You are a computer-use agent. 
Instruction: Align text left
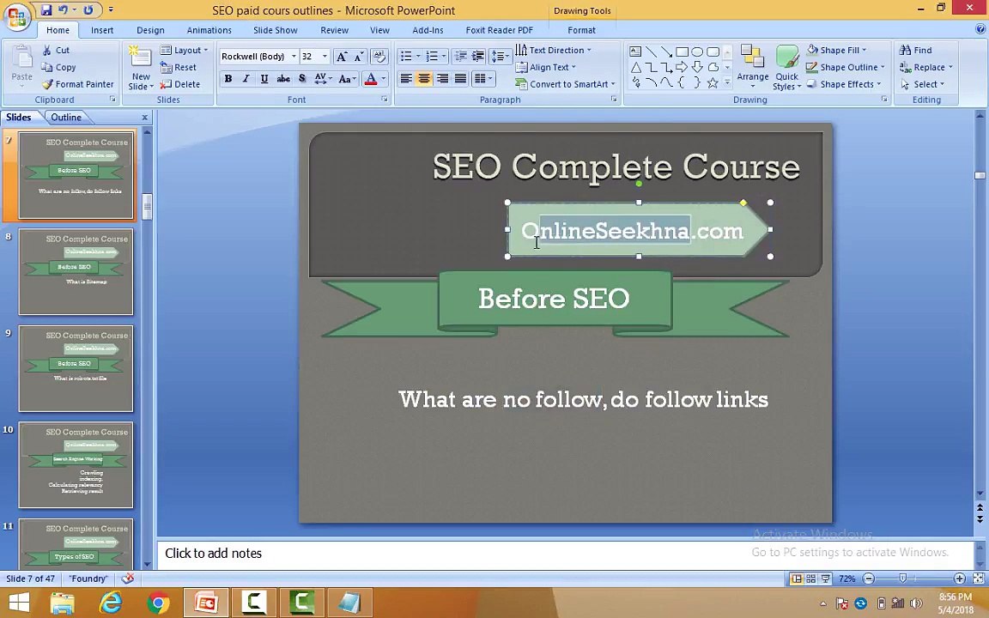click(x=406, y=79)
